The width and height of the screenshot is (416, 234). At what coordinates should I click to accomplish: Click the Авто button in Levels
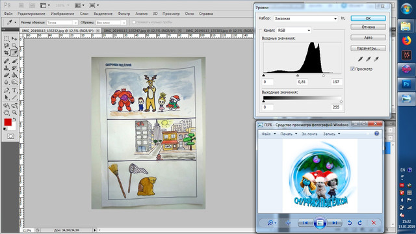click(369, 38)
